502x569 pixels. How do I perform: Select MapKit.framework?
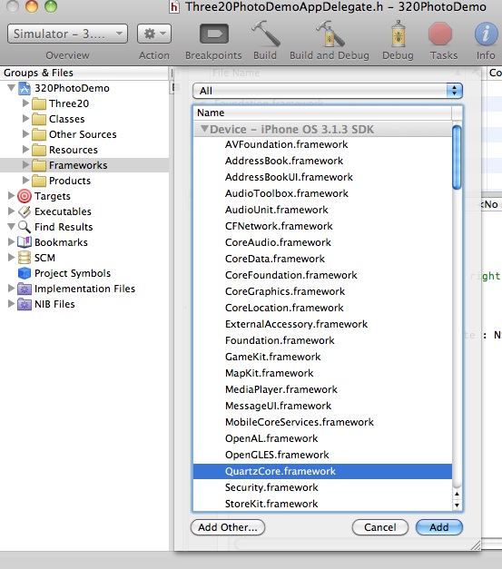click(x=269, y=373)
